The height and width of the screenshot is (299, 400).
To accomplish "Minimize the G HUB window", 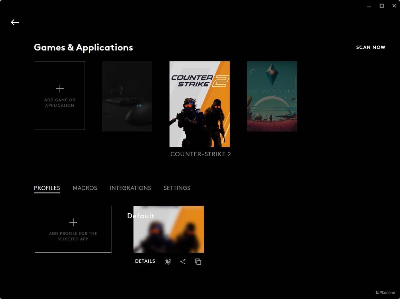I will (x=369, y=6).
